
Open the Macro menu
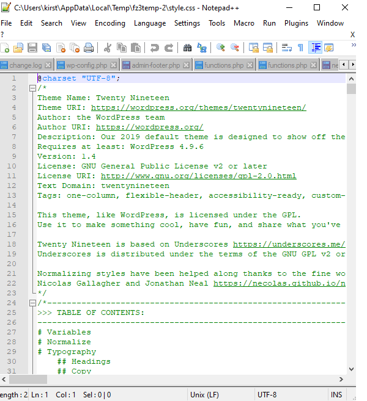244,23
